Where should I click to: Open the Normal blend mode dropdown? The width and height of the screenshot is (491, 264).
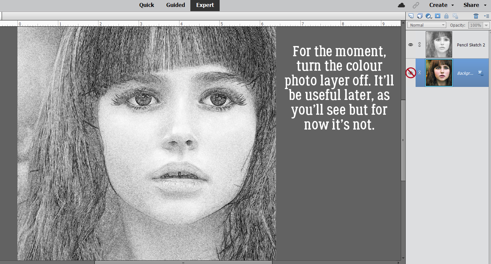coord(427,25)
